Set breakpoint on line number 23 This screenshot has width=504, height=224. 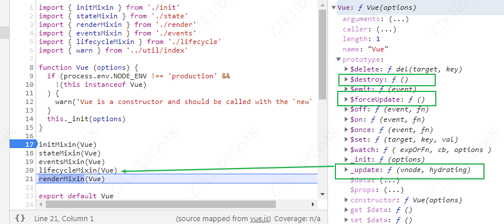tap(29, 196)
